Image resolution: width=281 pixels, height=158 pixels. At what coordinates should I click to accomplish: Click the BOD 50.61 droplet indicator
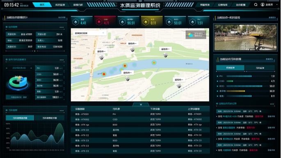175,21
